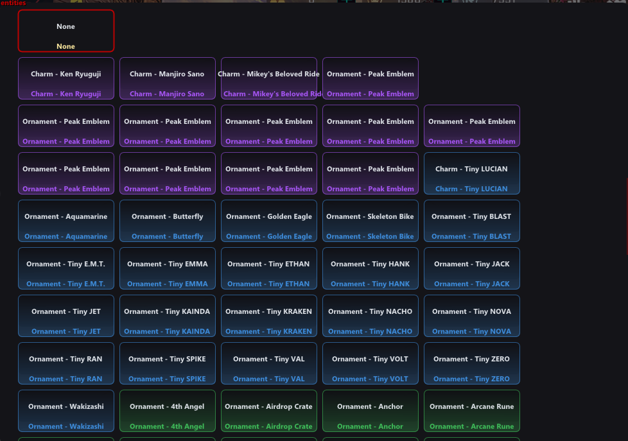Choose the Ornament - Tiny NOVA card
The height and width of the screenshot is (441, 628).
click(472, 316)
